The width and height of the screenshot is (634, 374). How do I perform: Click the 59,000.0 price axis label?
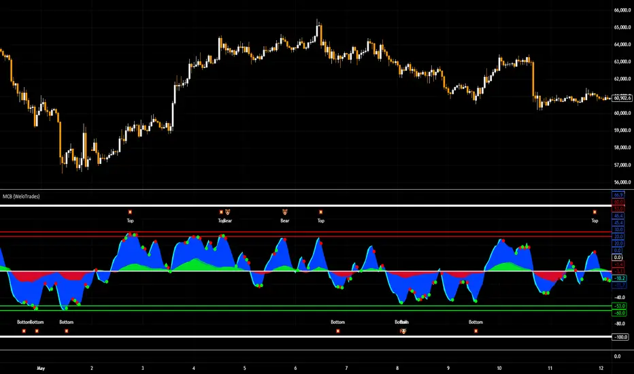tap(622, 131)
